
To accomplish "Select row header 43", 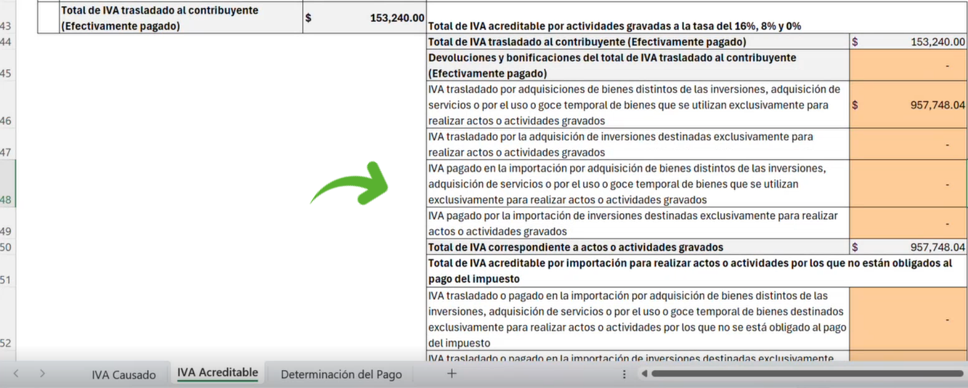I will pyautogui.click(x=7, y=17).
